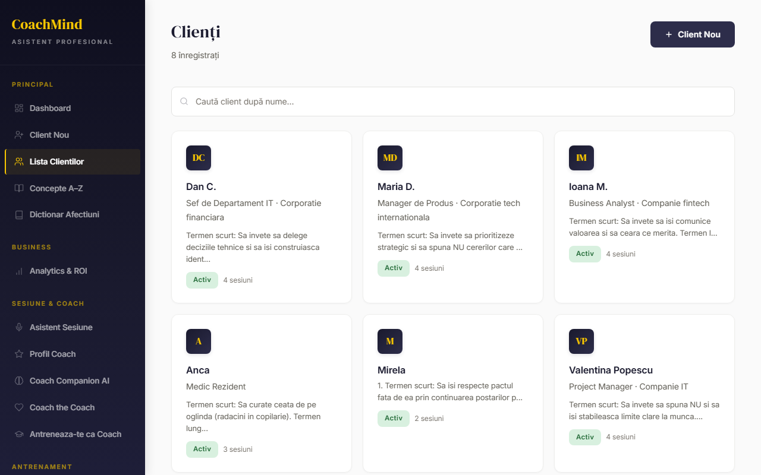Click the microphone icon for Asistent Sesiune
This screenshot has height=475, width=761.
coord(19,327)
